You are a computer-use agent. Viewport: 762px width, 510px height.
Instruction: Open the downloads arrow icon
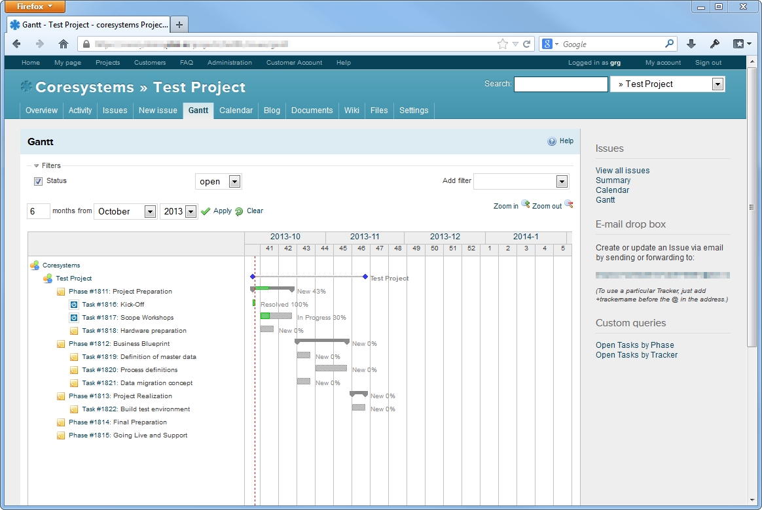point(691,44)
